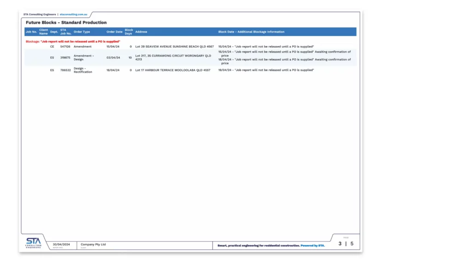Screen dimensions: 471x265
Task: Click 'Block Date – Additional Blockage Information' header
Action: (x=251, y=32)
